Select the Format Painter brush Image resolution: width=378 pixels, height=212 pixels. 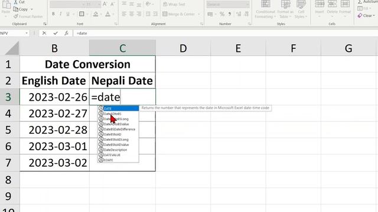pos(16,16)
